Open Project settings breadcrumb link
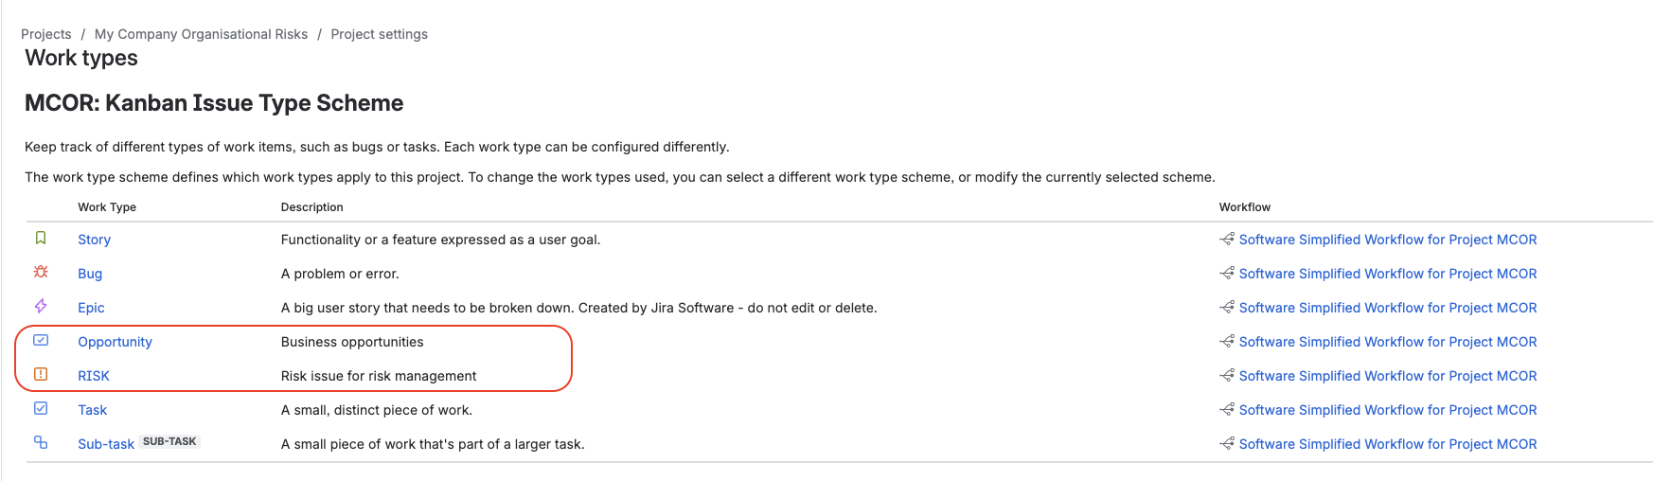The image size is (1653, 481). 379,34
